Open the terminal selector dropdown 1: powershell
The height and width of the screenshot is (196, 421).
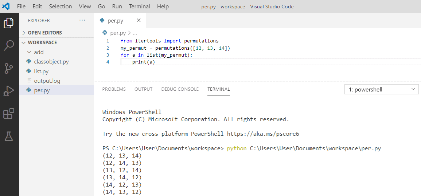click(381, 90)
